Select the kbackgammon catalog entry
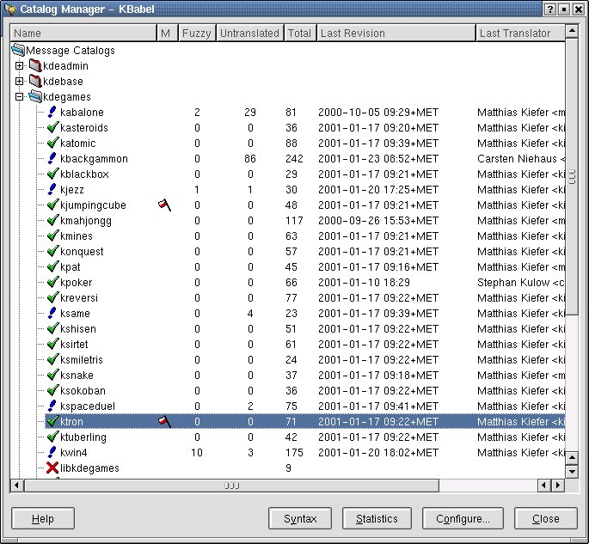 point(94,159)
